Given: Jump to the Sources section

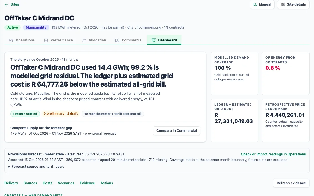Looking at the screenshot, I should point(30,183).
